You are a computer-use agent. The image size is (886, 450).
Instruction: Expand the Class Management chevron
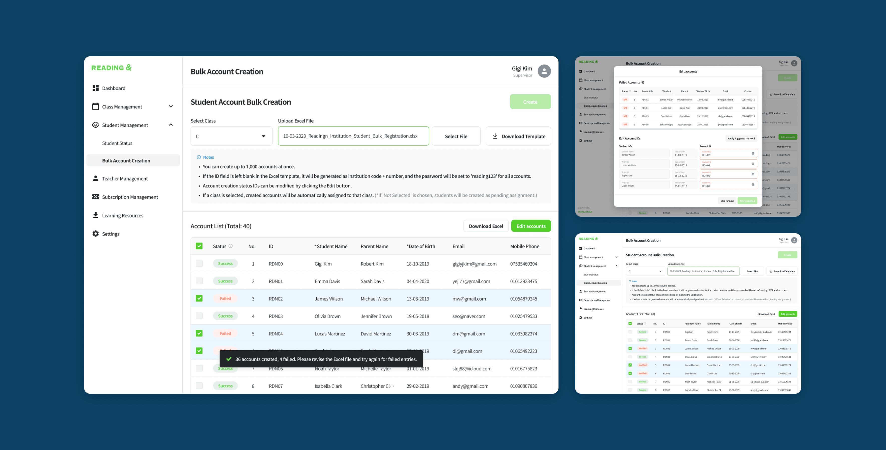pos(171,106)
